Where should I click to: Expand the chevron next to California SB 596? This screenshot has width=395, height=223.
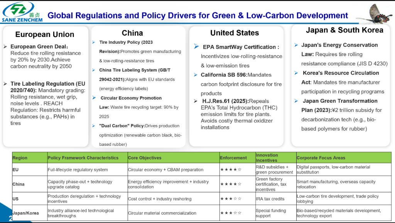196,75
